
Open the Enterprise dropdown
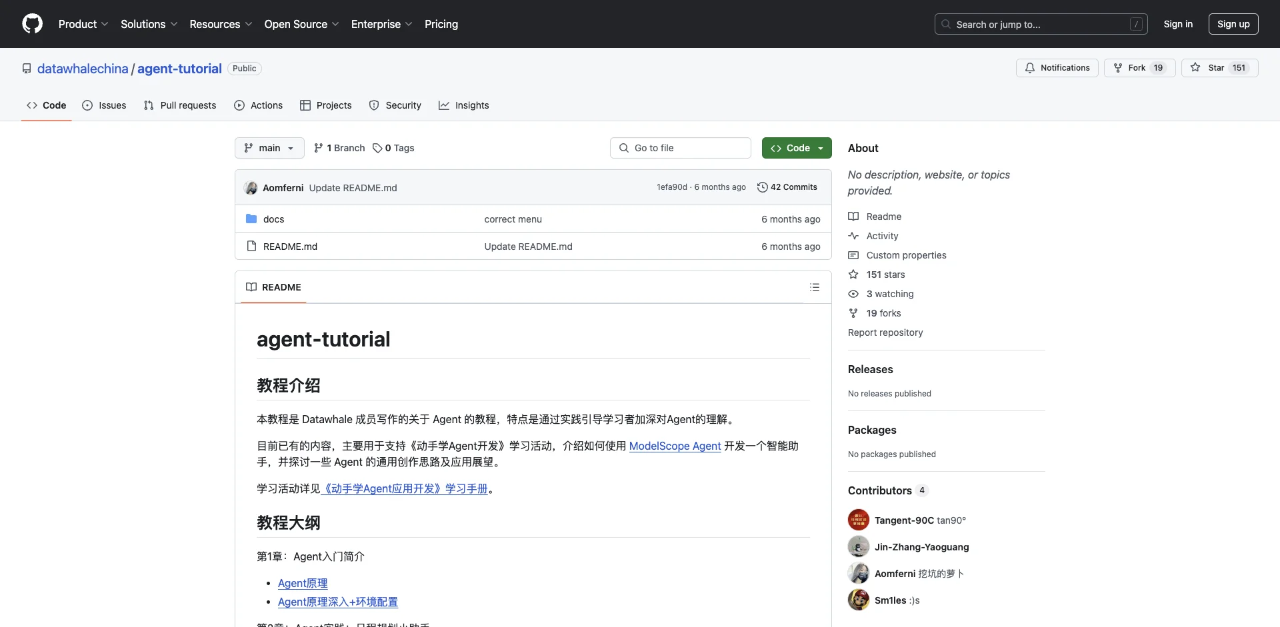(381, 24)
